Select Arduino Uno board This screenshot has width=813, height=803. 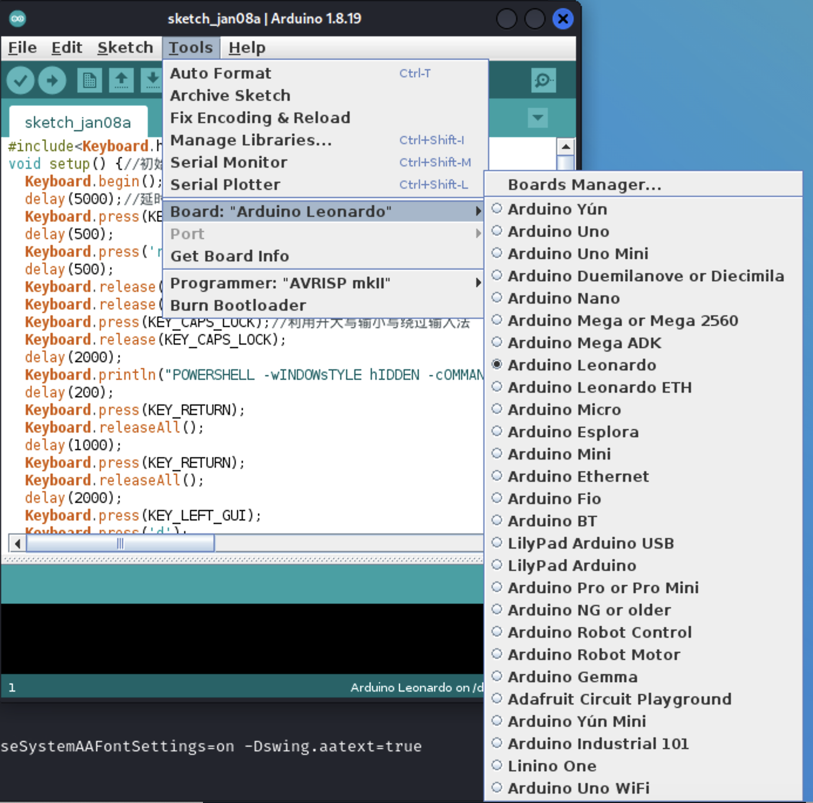[x=643, y=232]
